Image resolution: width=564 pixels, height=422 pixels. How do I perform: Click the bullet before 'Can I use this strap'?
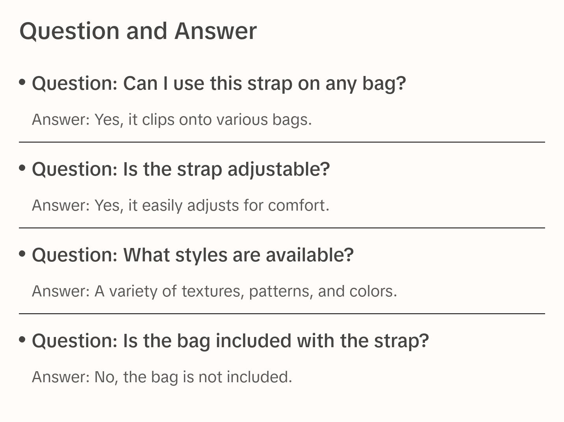pyautogui.click(x=22, y=82)
